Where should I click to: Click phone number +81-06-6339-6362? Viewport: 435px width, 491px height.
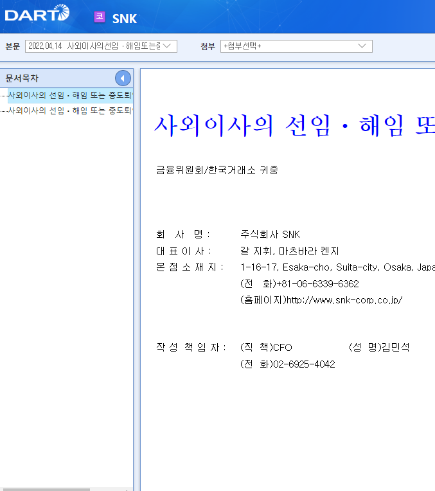coord(317,284)
